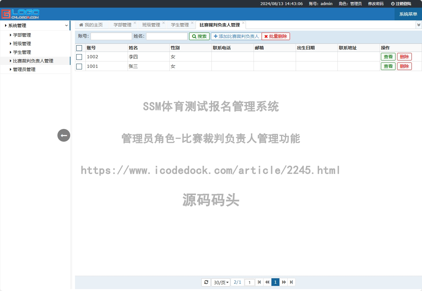This screenshot has width=422, height=291.
Task: Click 删除 for 李四 row
Action: 404,57
